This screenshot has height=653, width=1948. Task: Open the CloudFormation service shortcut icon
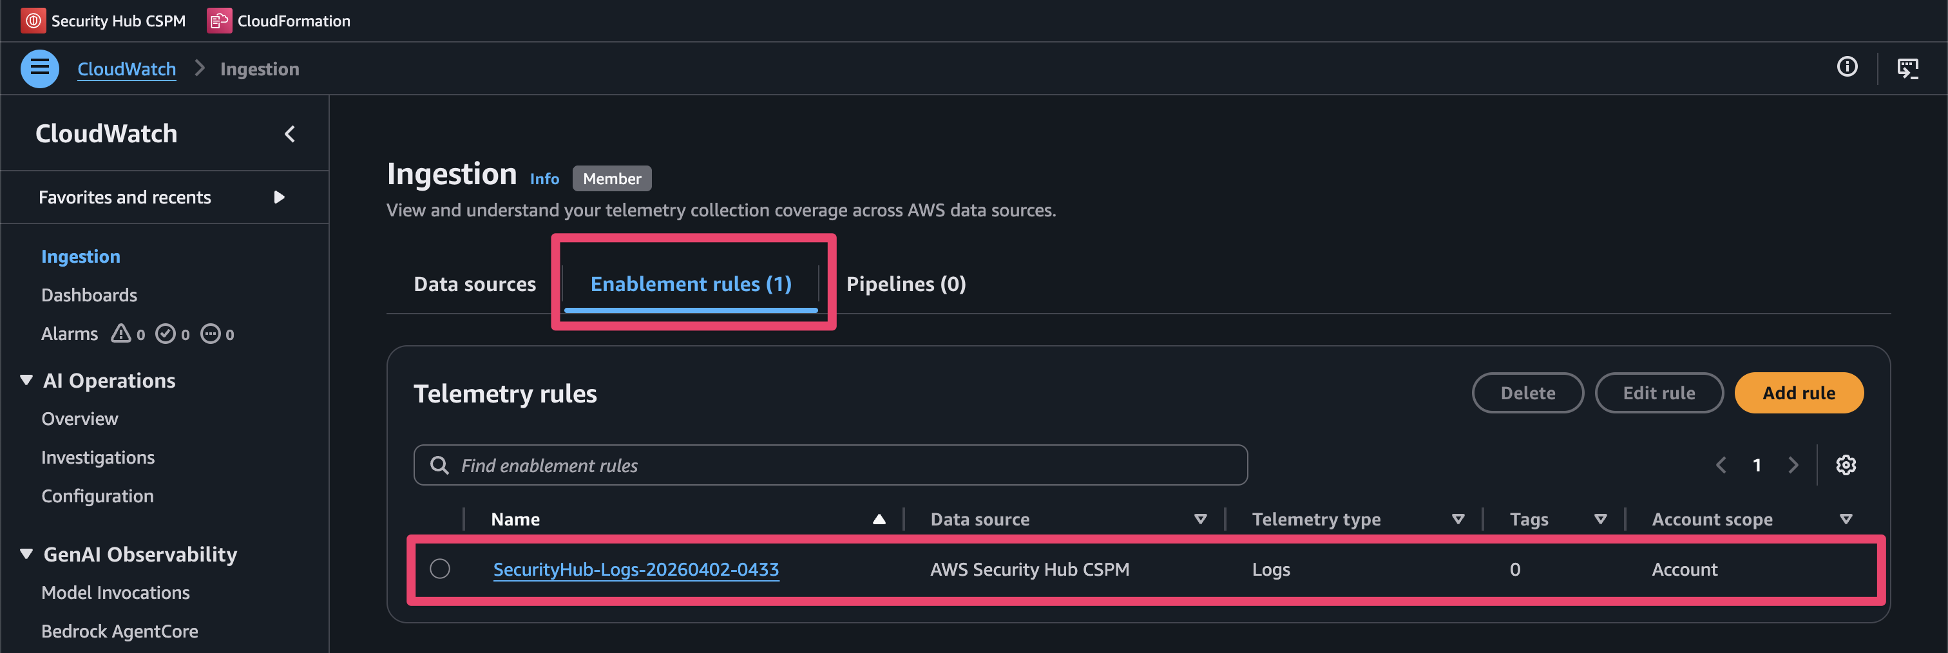click(x=218, y=21)
